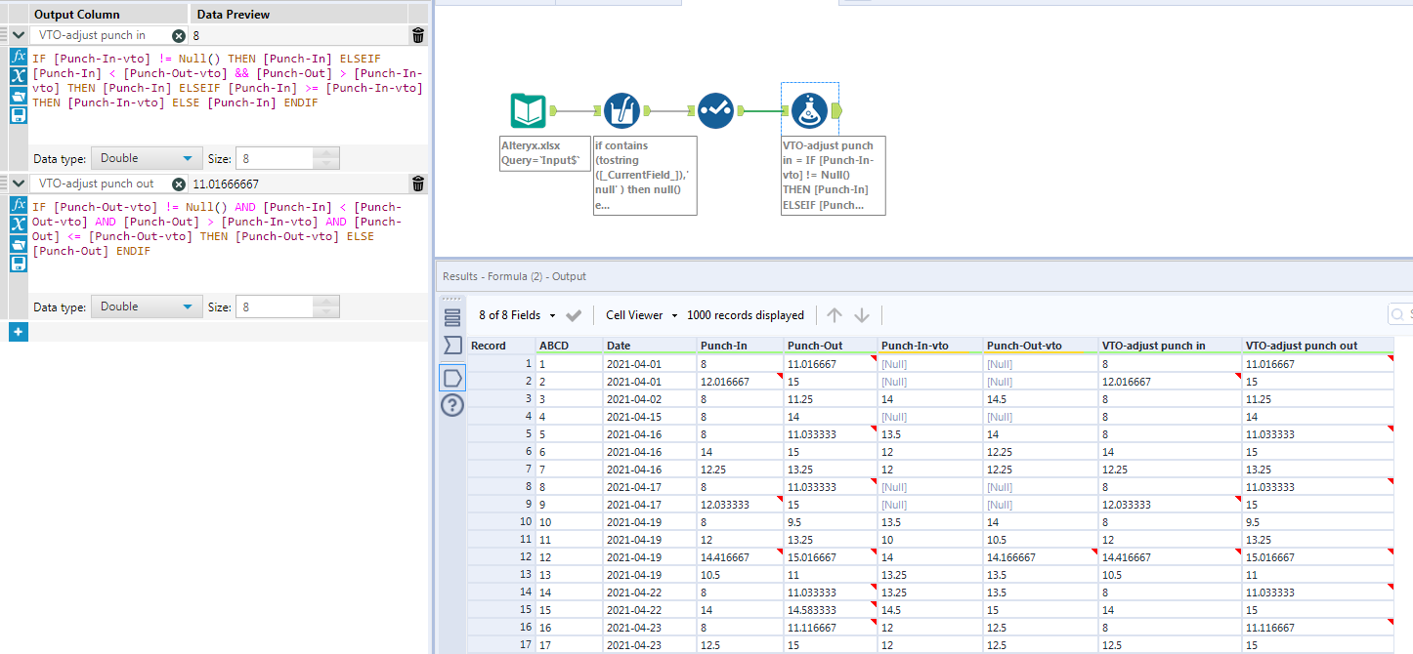
Task: Open the Cell Viewer dropdown
Action: tap(674, 315)
